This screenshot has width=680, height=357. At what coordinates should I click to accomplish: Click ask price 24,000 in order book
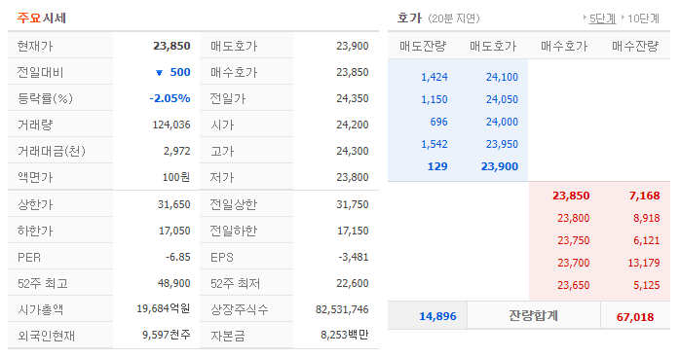[502, 122]
